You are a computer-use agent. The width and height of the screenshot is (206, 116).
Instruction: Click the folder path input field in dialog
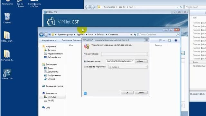120,61
